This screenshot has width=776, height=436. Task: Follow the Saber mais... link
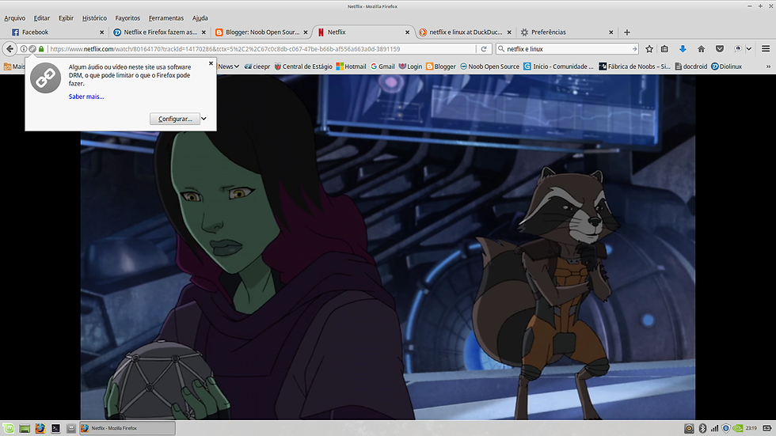pyautogui.click(x=86, y=97)
